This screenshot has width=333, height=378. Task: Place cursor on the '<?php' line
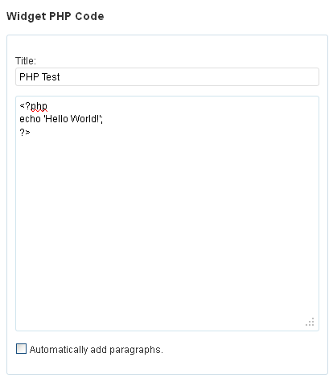click(x=33, y=106)
